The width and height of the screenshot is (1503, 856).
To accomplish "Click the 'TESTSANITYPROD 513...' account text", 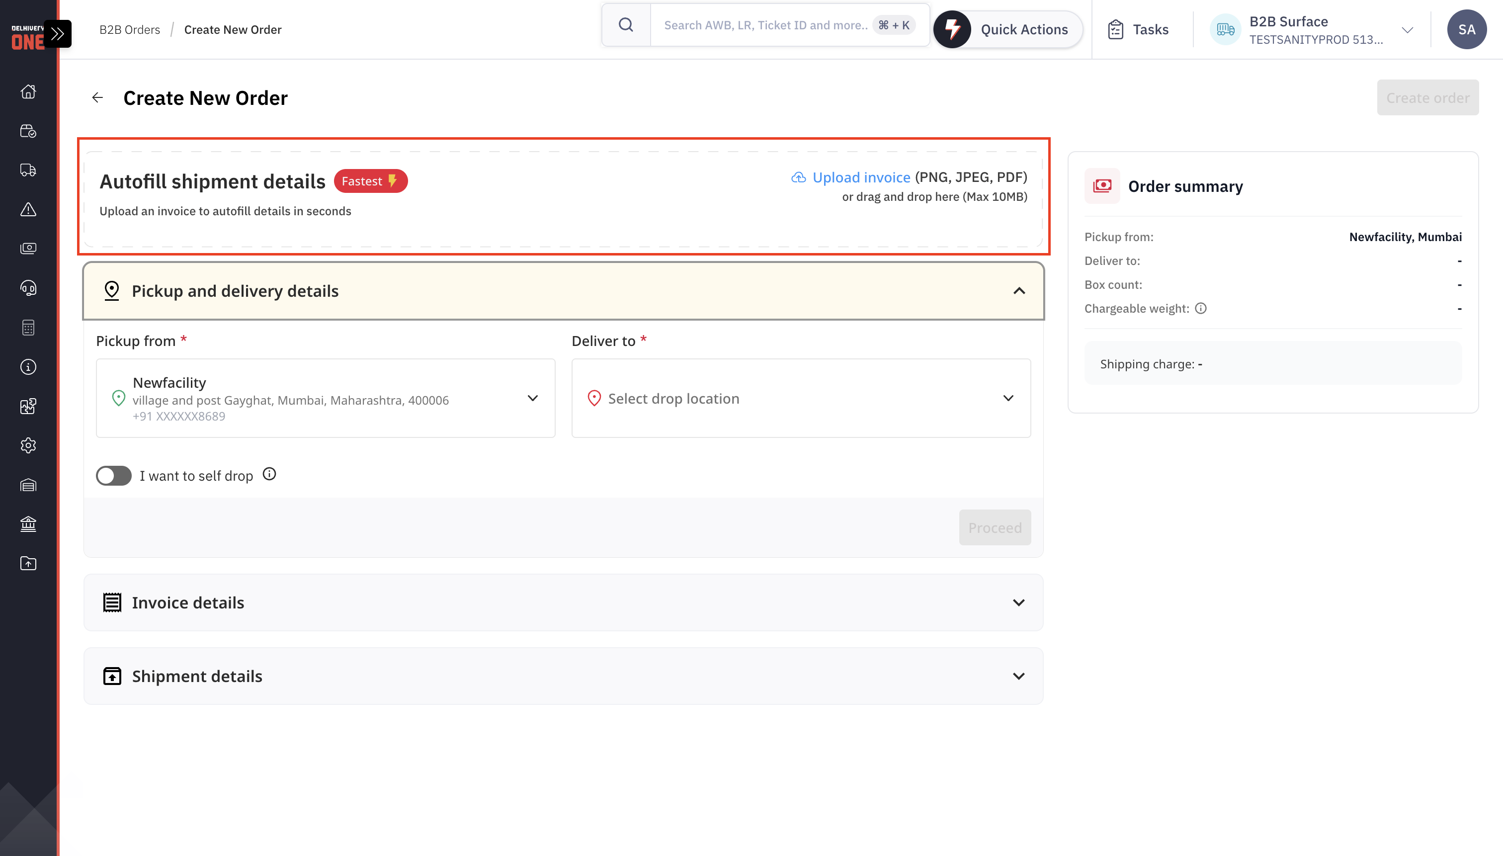I will 1316,39.
